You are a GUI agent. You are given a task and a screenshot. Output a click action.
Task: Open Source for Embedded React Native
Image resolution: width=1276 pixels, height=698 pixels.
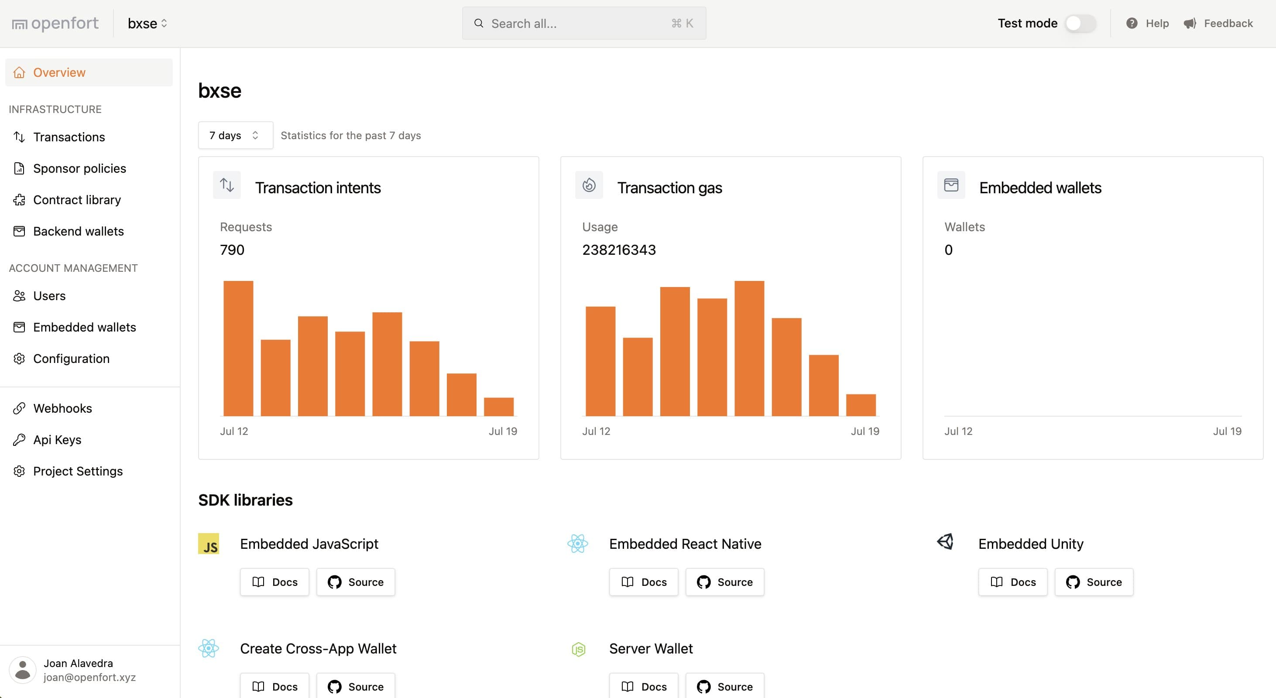(725, 582)
